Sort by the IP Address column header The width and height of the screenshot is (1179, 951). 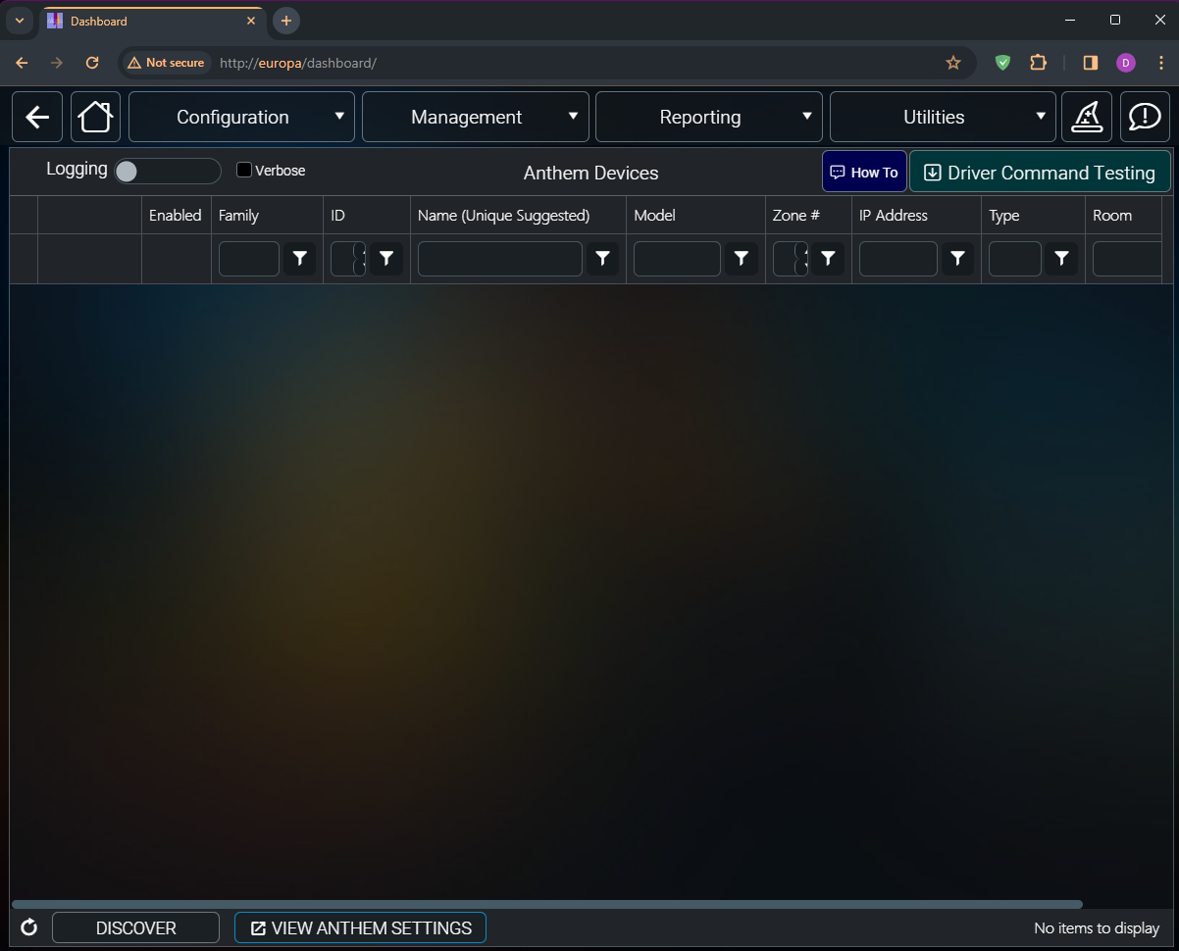(x=916, y=215)
